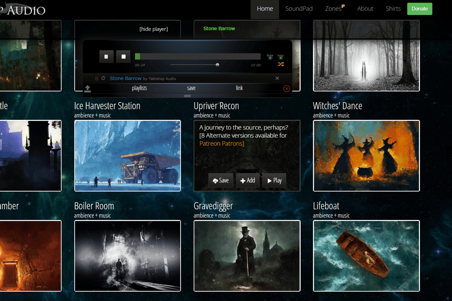Screen dimensions: 452x301
Task: Click the red circled X clear icon
Action: pyautogui.click(x=286, y=89)
